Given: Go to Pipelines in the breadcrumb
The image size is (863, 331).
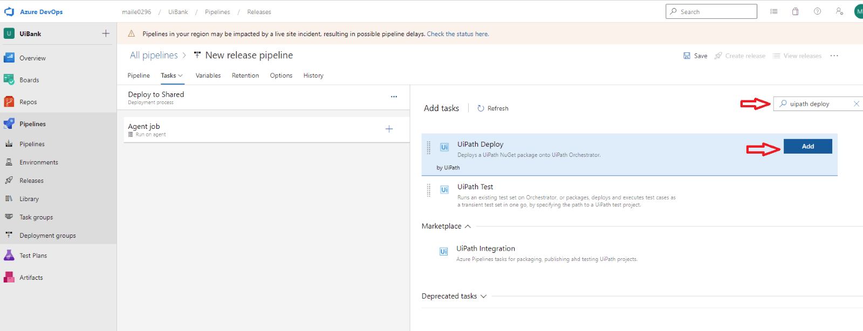Looking at the screenshot, I should [x=217, y=12].
